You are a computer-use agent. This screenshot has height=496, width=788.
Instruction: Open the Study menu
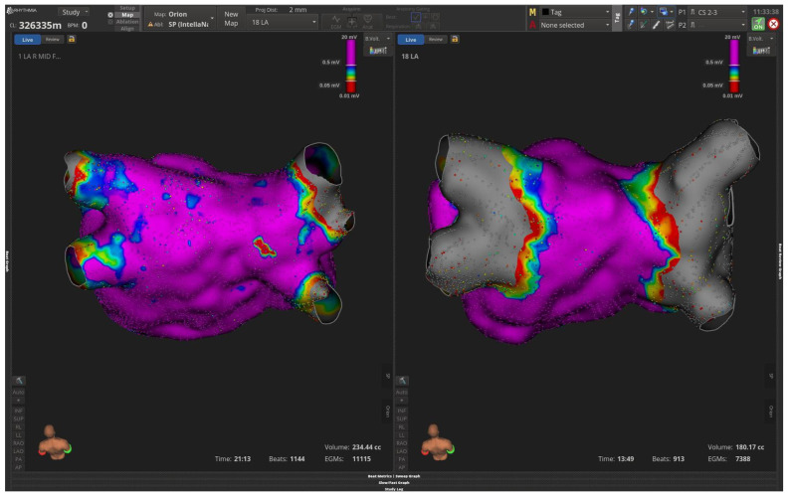[74, 12]
